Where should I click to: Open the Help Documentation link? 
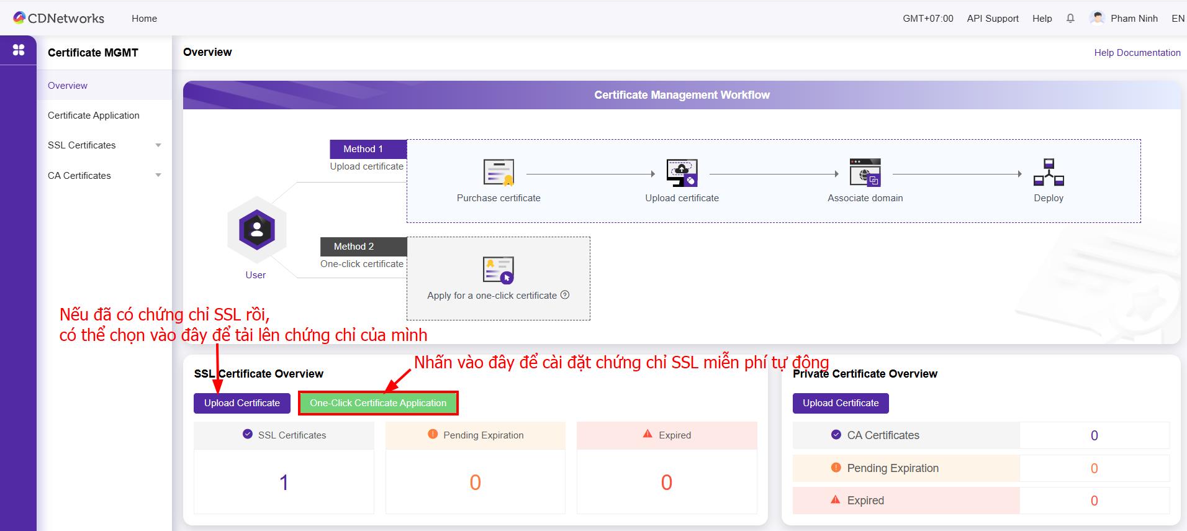click(x=1137, y=53)
